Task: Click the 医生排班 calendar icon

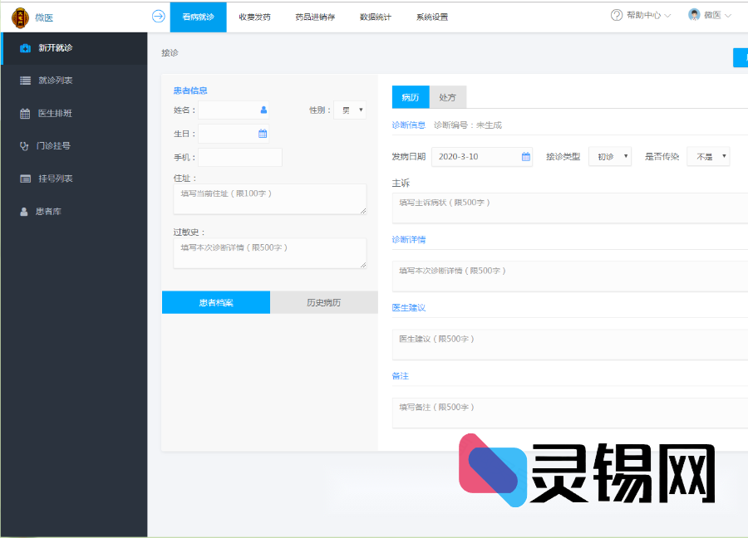Action: tap(25, 114)
